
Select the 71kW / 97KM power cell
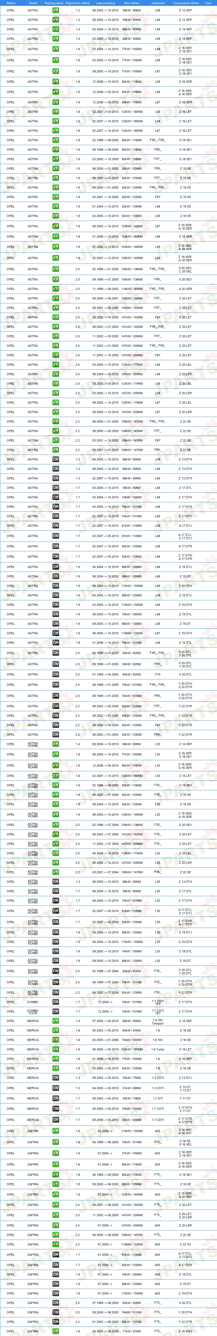(131, 1331)
